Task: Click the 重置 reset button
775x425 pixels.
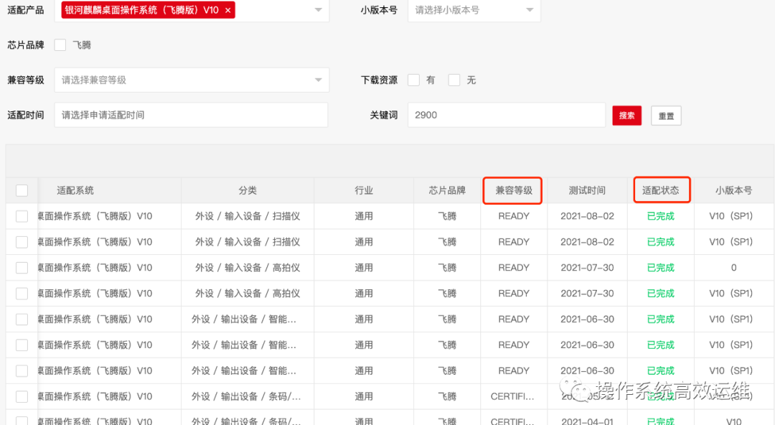Action: pyautogui.click(x=666, y=116)
